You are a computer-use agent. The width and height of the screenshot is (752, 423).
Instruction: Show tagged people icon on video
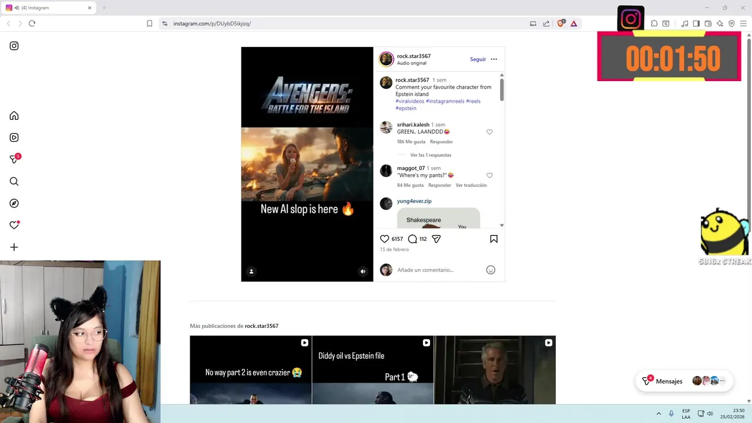(x=251, y=271)
